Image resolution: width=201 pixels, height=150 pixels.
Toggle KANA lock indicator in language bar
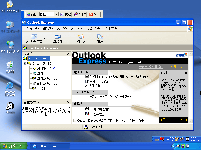[194, 141]
